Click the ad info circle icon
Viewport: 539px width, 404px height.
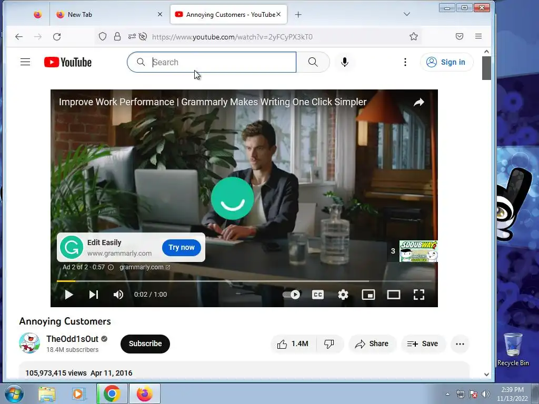(x=111, y=267)
